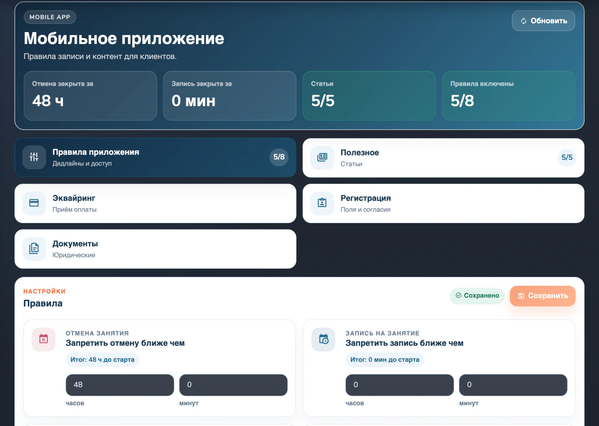This screenshot has width=599, height=426.
Task: Click the Запись закрыта за stat card
Action: click(x=230, y=96)
